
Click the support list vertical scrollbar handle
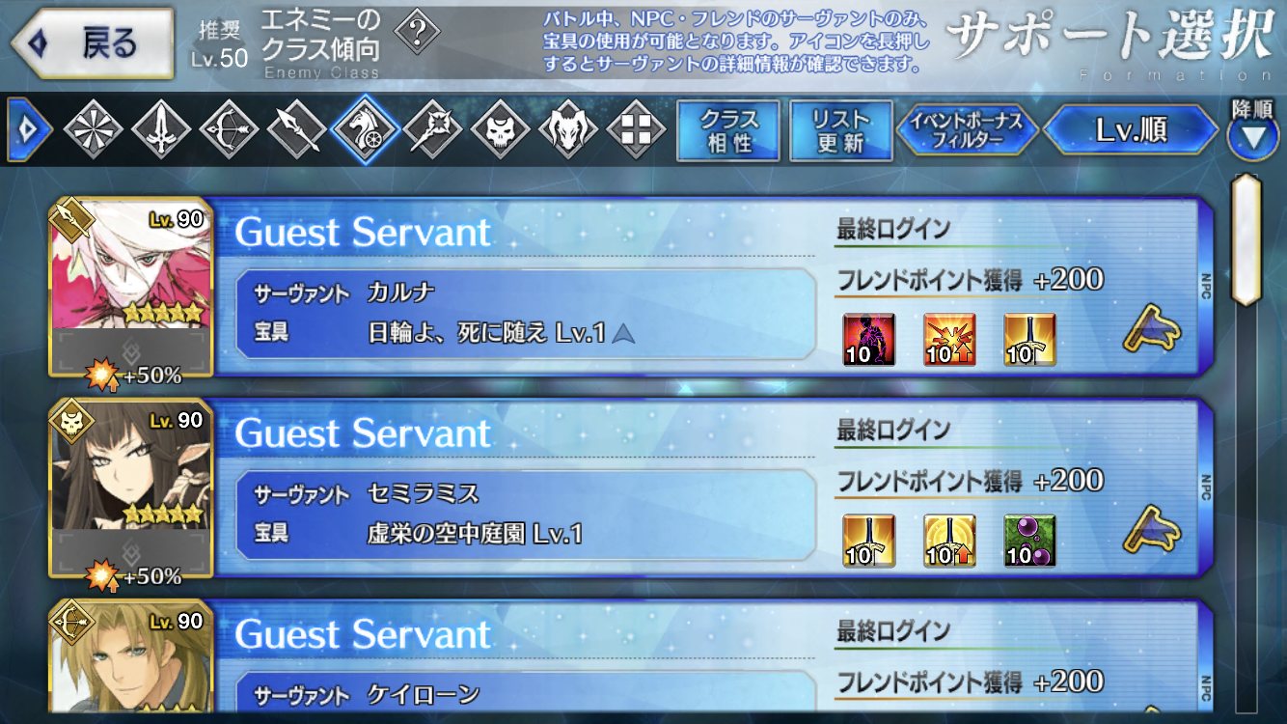1247,239
